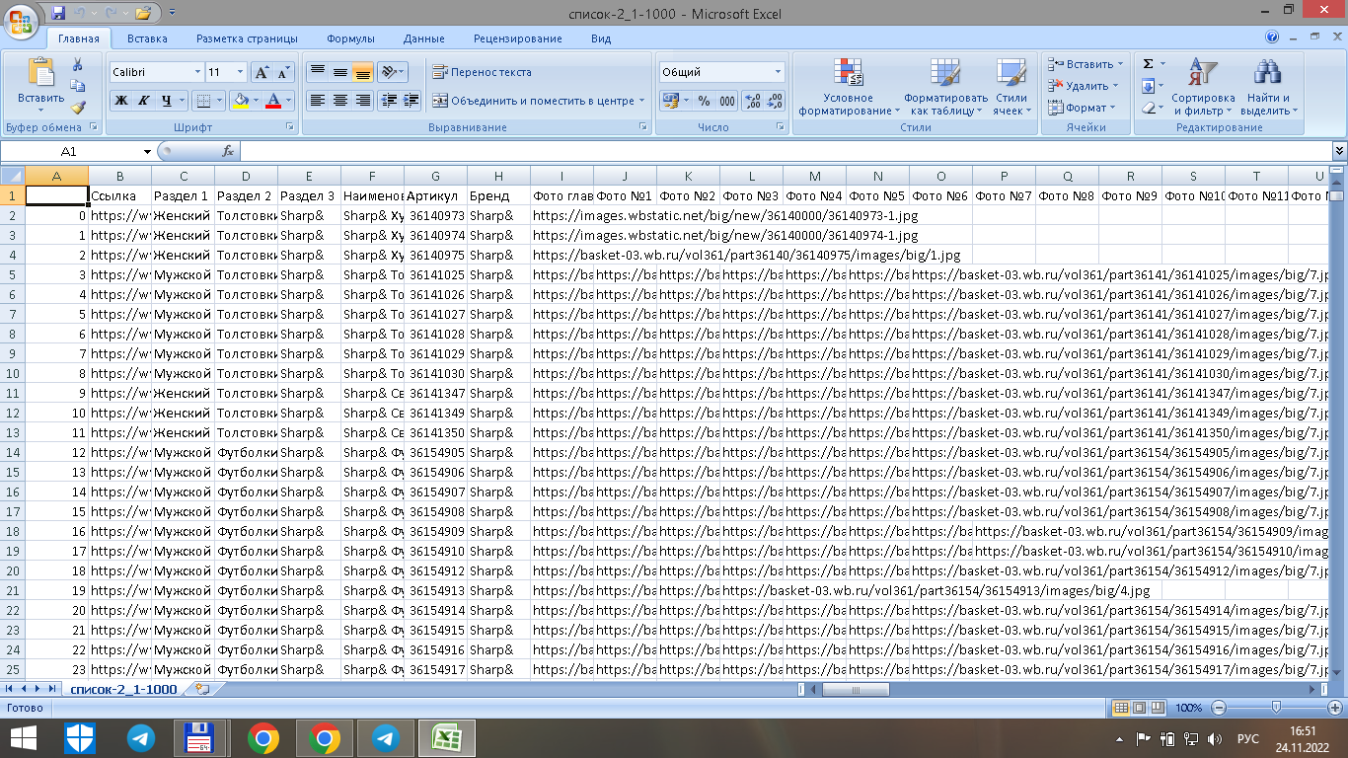Align text to the right
This screenshot has height=758, width=1348.
coord(362,101)
